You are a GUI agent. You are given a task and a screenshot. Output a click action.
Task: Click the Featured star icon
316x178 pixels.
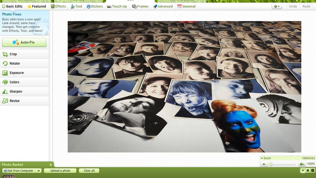(x=29, y=6)
